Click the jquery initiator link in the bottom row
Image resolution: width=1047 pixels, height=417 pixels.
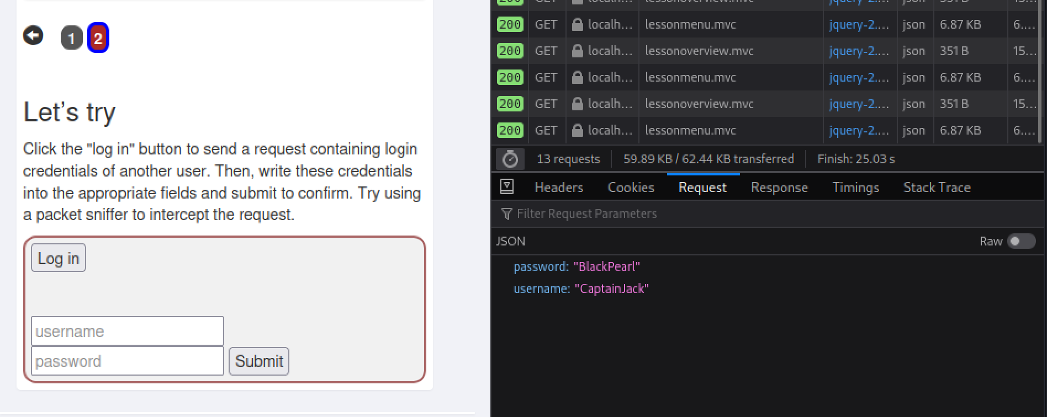(x=859, y=131)
